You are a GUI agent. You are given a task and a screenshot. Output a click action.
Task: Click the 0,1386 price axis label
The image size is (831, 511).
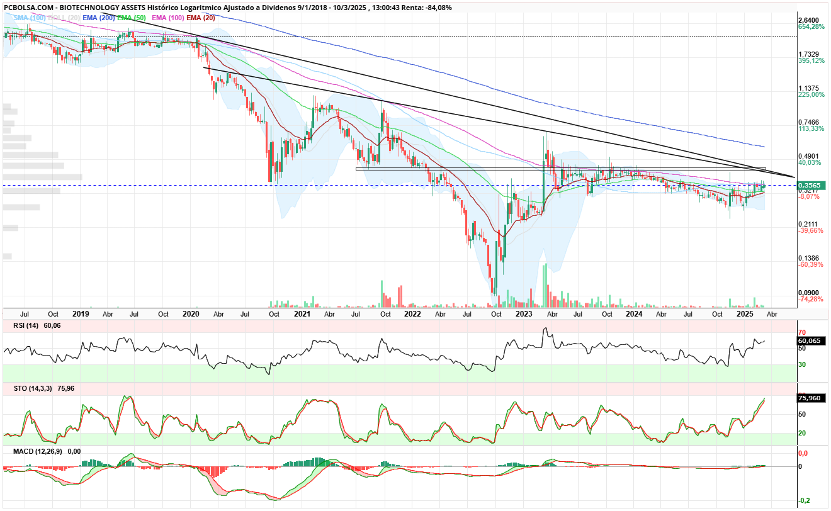pos(808,258)
